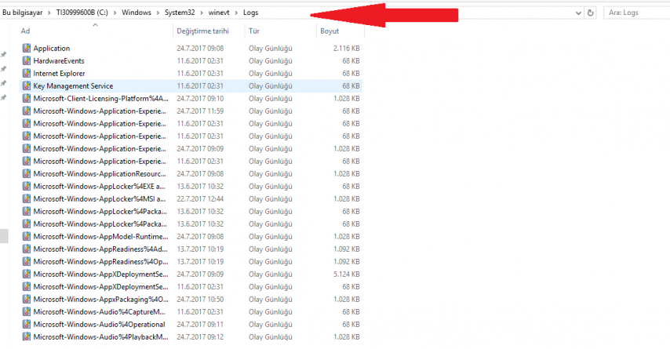Select Microsoft-Windows-AppLocker%4MSI a... file name
The image size is (670, 349).
(x=100, y=198)
